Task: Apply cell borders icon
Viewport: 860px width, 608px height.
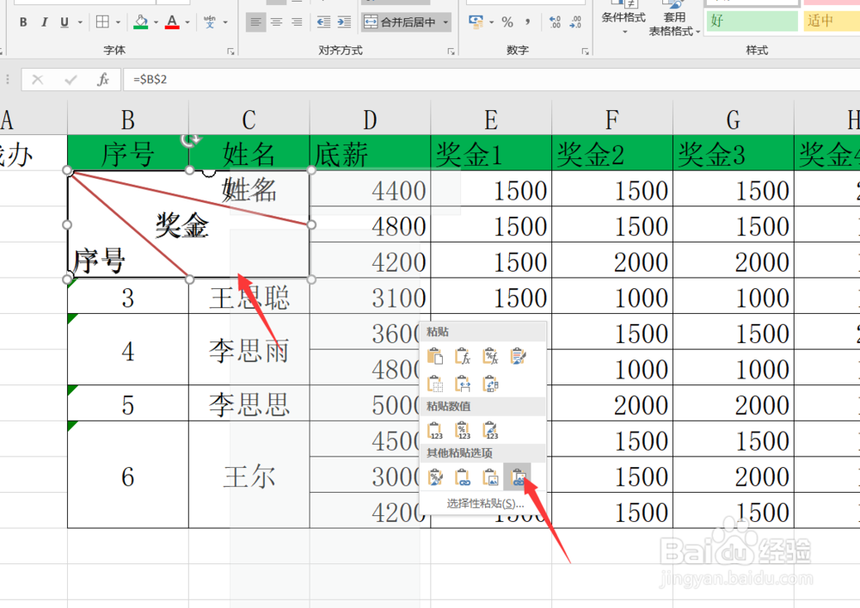Action: (102, 22)
